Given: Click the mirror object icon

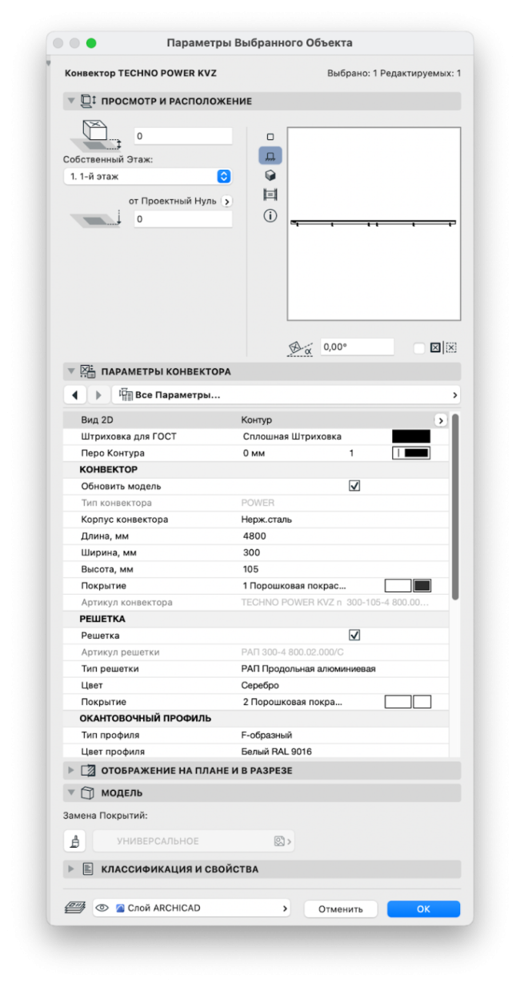Looking at the screenshot, I should 435,348.
